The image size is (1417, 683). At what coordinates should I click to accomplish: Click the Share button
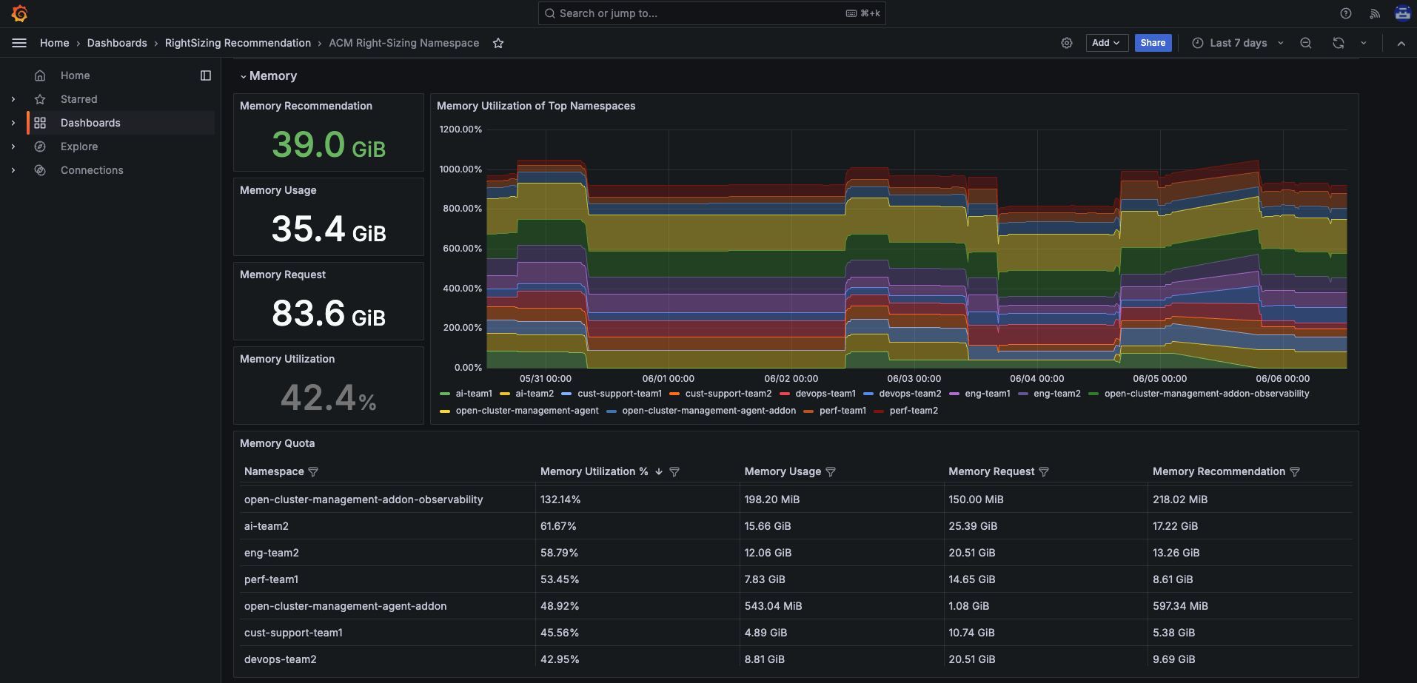pyautogui.click(x=1152, y=43)
